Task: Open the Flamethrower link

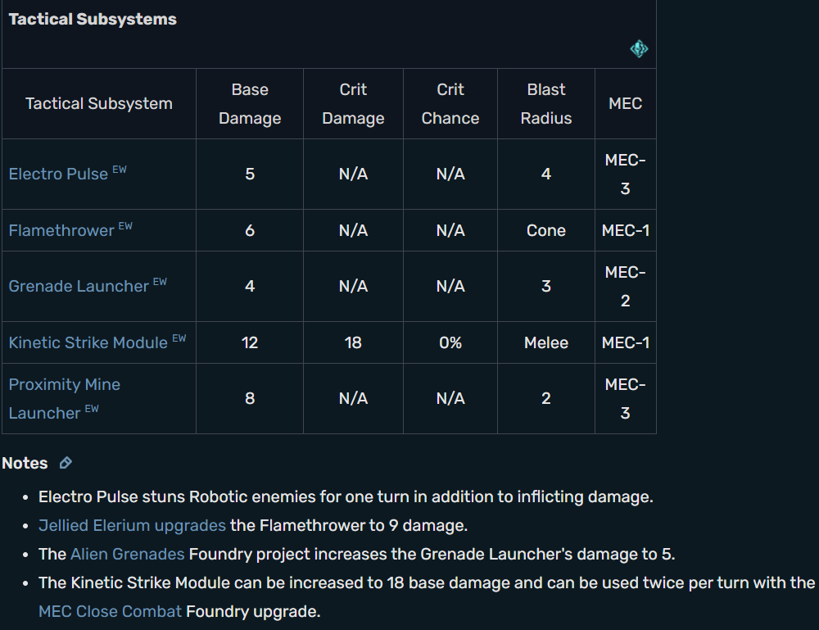Action: click(x=61, y=230)
